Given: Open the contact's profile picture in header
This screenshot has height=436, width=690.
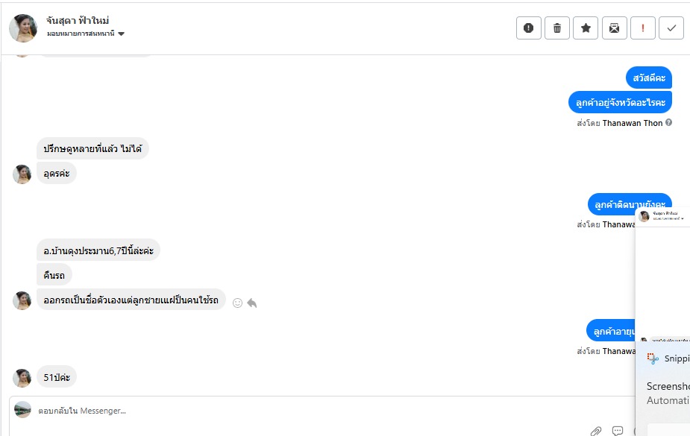Looking at the screenshot, I should click(x=23, y=28).
